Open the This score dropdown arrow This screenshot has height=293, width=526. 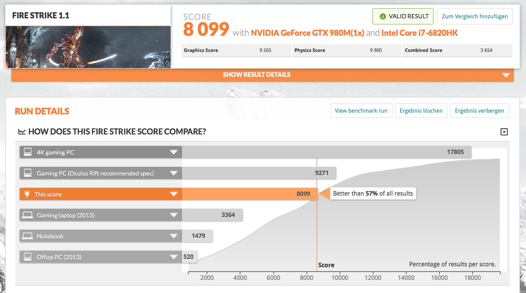pyautogui.click(x=174, y=194)
